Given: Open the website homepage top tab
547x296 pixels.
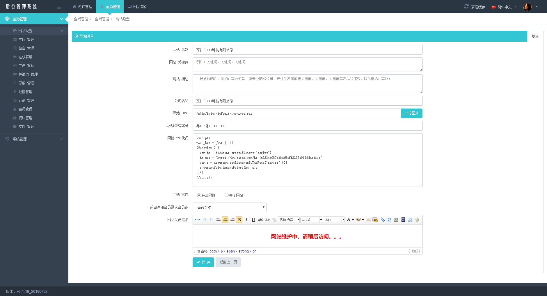Looking at the screenshot, I should pos(138,7).
